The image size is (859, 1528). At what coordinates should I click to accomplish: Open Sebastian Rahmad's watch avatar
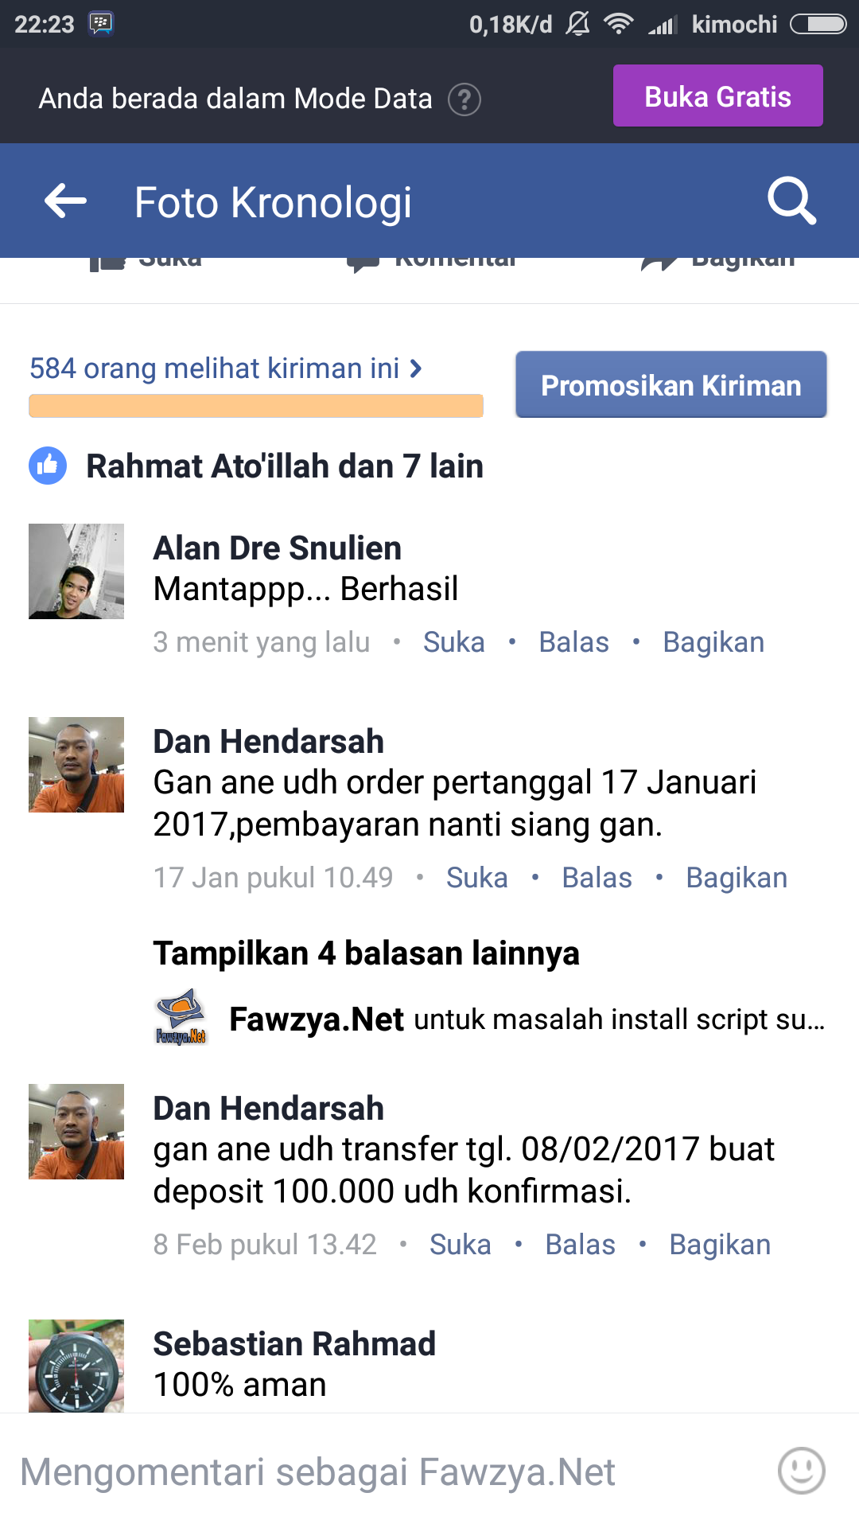[76, 1366]
